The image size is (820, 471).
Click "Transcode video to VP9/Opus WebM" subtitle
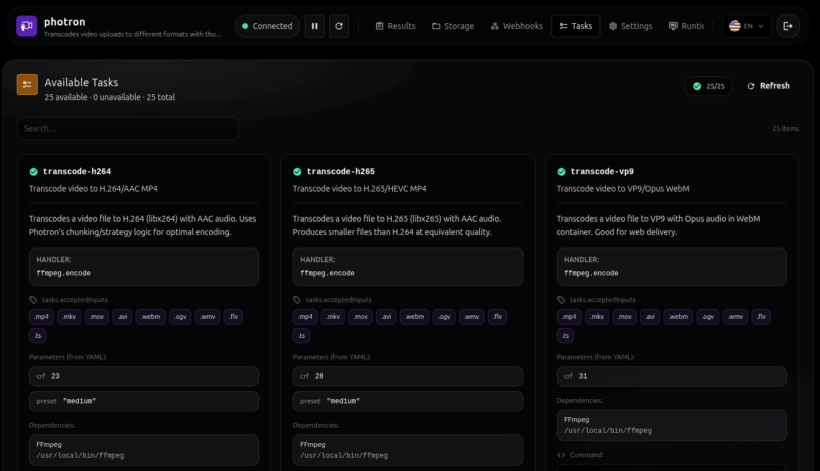[623, 189]
